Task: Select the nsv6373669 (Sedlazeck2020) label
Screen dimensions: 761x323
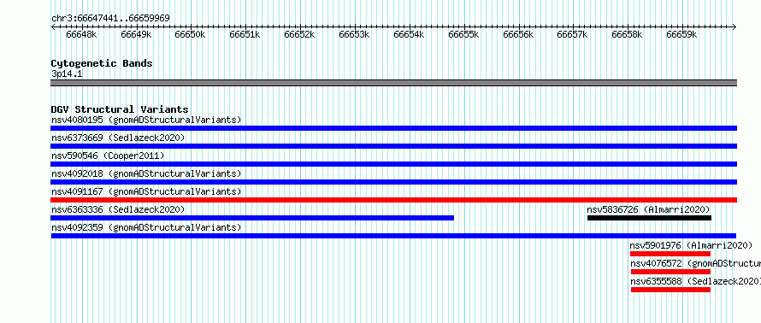Action: [118, 138]
